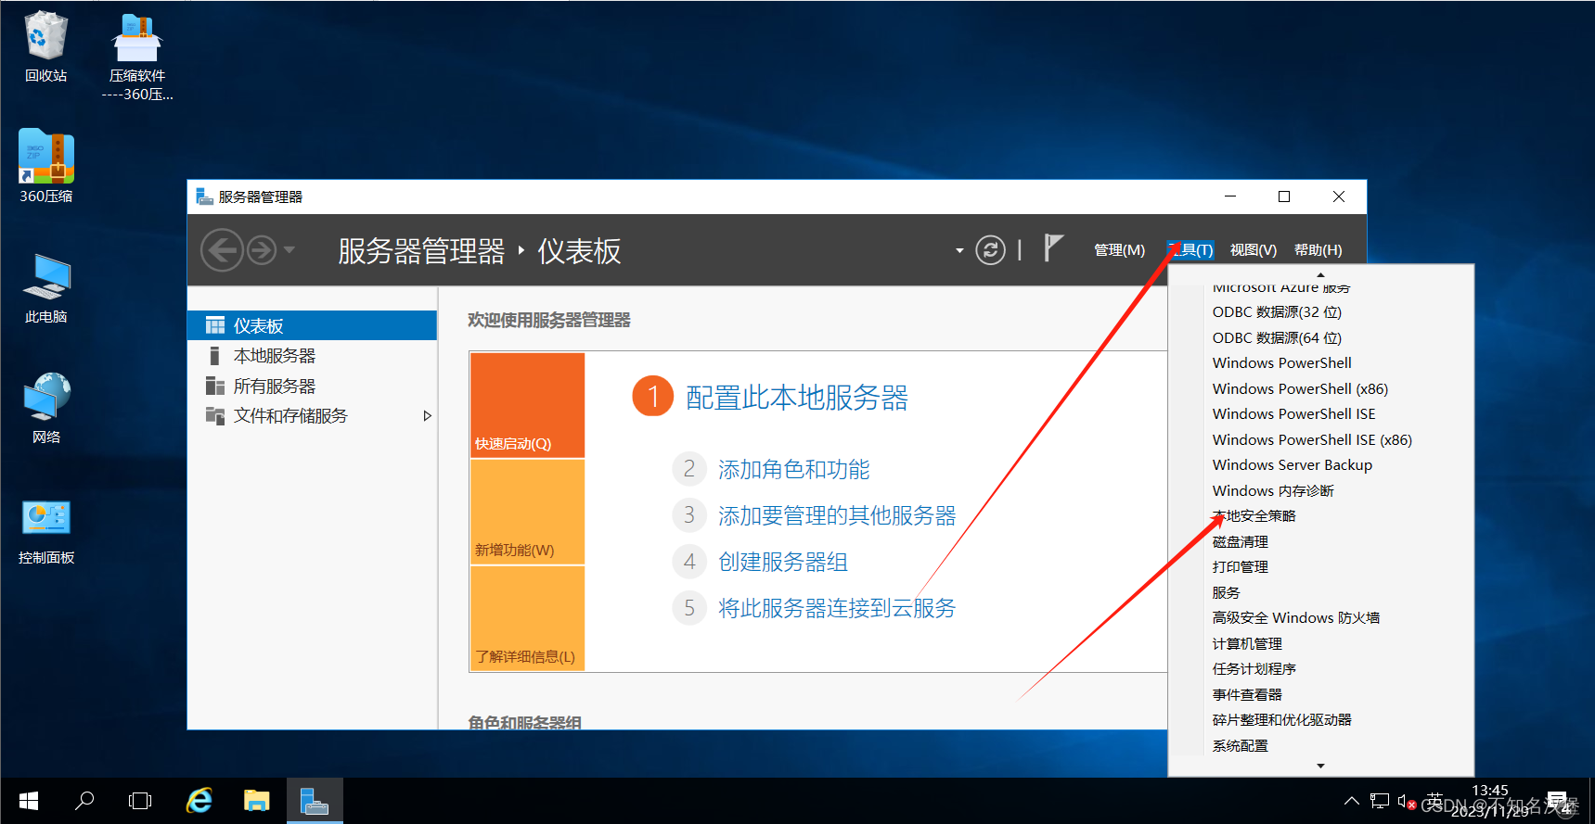Open the 网络 desktop icon

click(45, 408)
